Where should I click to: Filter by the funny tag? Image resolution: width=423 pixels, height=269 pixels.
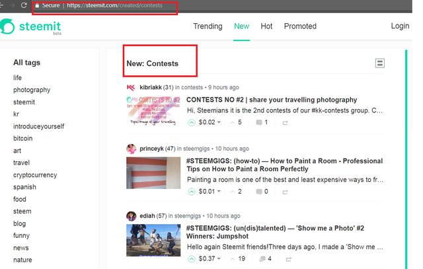tap(21, 235)
